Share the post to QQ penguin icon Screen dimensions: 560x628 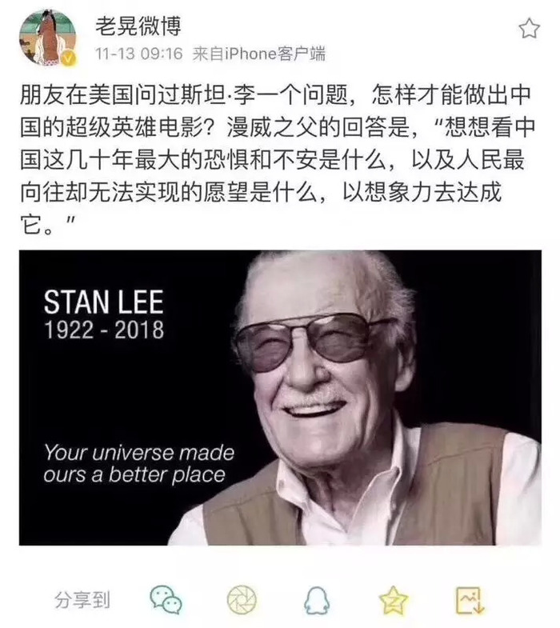pyautogui.click(x=317, y=600)
